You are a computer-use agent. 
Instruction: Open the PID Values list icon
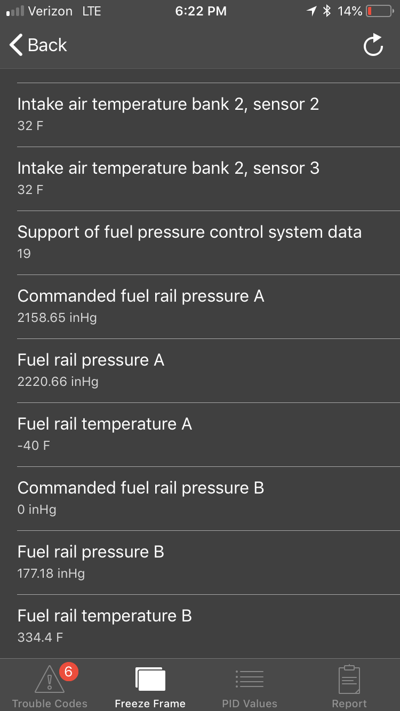250,679
